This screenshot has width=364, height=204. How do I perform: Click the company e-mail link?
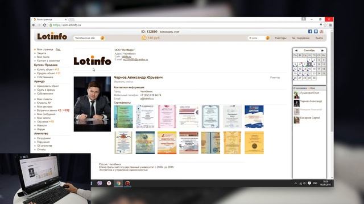tap(135, 59)
